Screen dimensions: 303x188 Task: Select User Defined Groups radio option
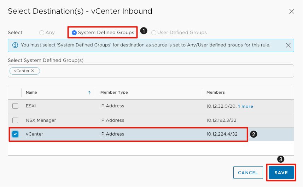pyautogui.click(x=154, y=33)
